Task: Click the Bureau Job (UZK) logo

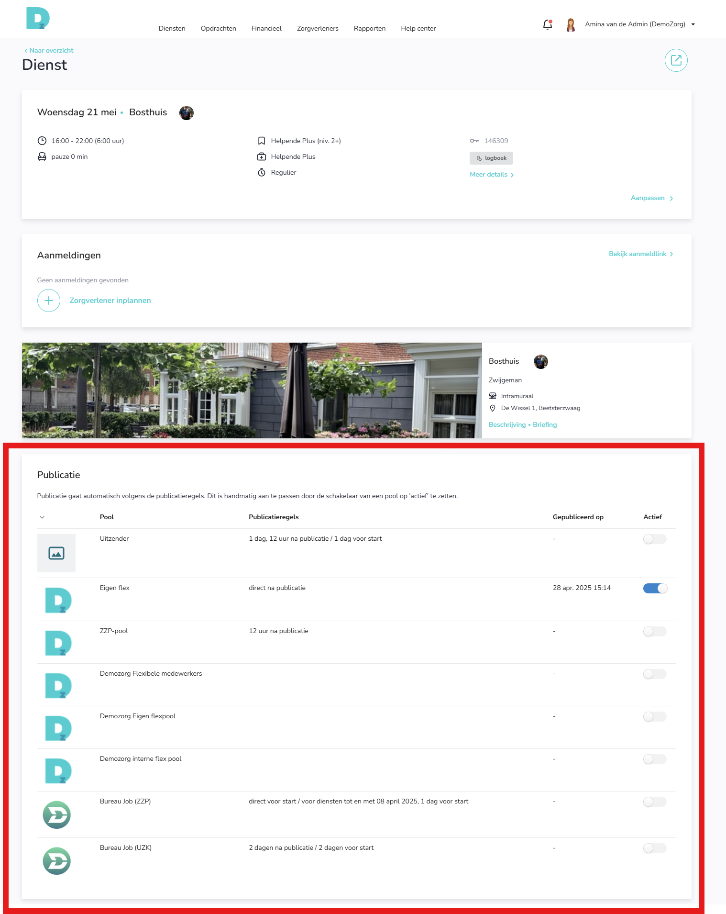Action: (x=57, y=861)
